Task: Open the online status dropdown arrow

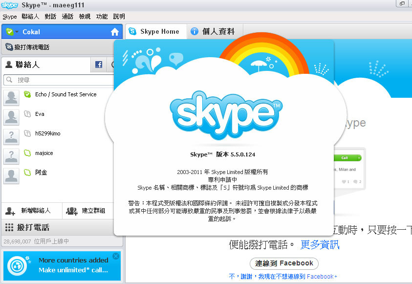Action: coord(17,32)
